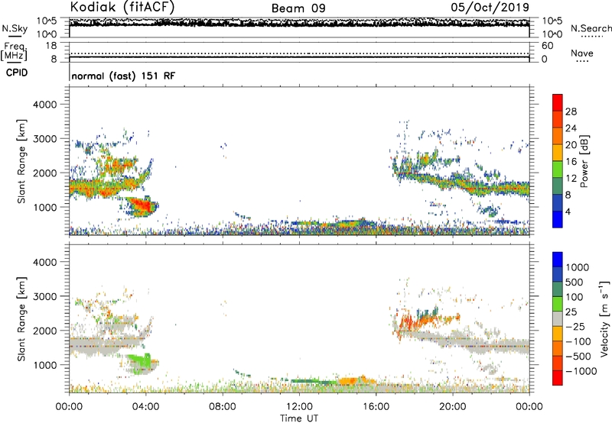The width and height of the screenshot is (612, 423).
Task: Click the 'N.Sky' label
Action: coord(15,28)
